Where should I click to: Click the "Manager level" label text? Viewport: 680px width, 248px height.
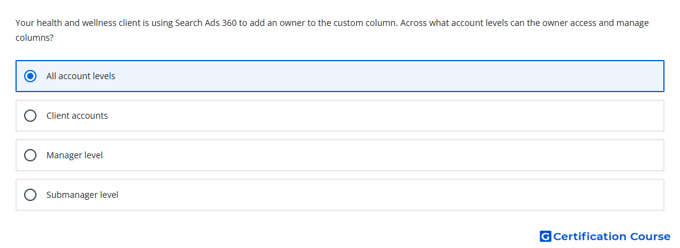[x=75, y=155]
